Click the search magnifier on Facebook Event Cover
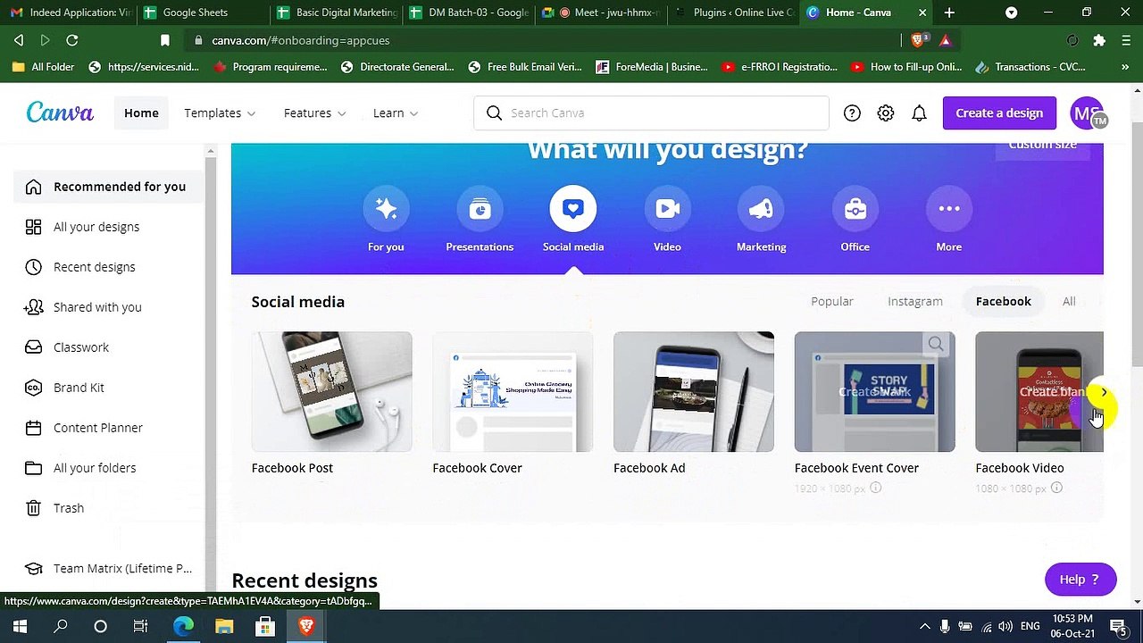The height and width of the screenshot is (643, 1143). 936,344
